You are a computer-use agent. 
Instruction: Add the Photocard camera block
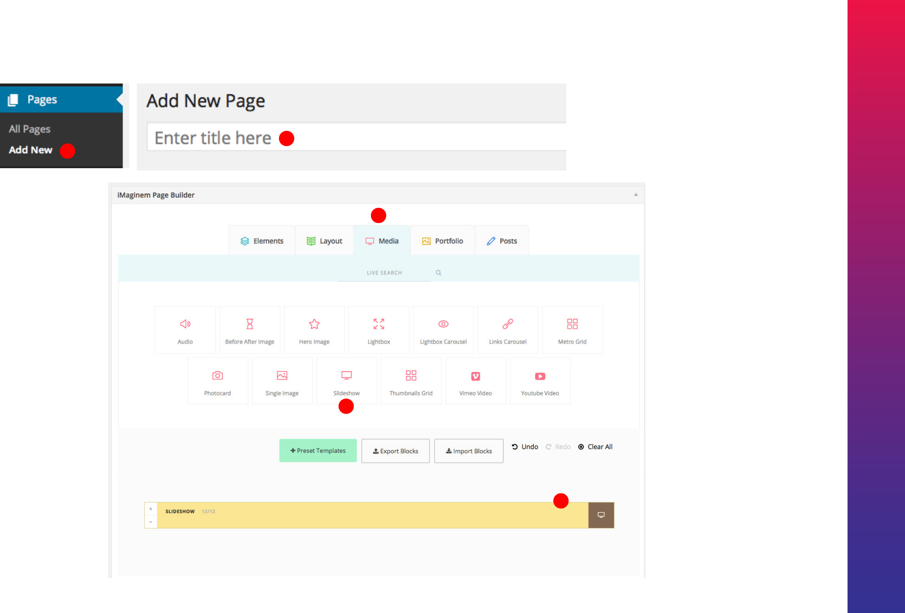tap(217, 381)
